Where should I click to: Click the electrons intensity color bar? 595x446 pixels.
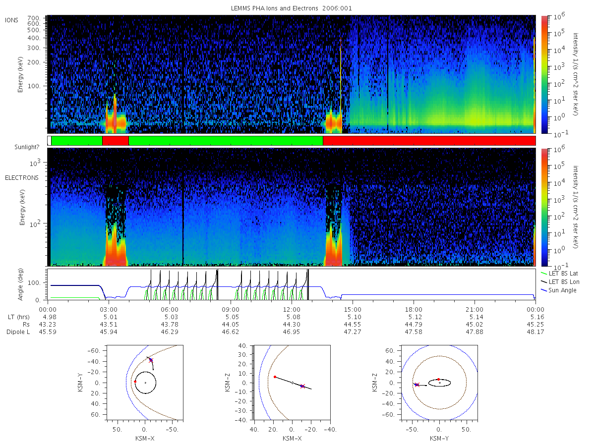tap(544, 207)
